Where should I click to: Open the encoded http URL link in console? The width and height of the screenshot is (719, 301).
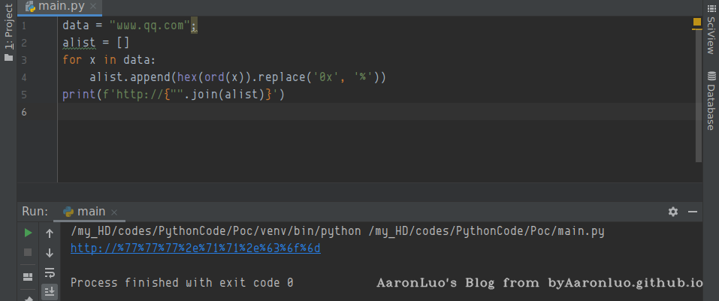[195, 248]
